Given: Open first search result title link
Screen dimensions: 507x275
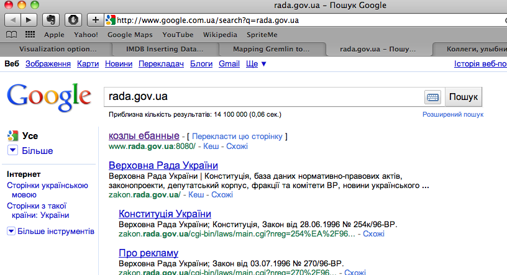Looking at the screenshot, I should [x=144, y=136].
